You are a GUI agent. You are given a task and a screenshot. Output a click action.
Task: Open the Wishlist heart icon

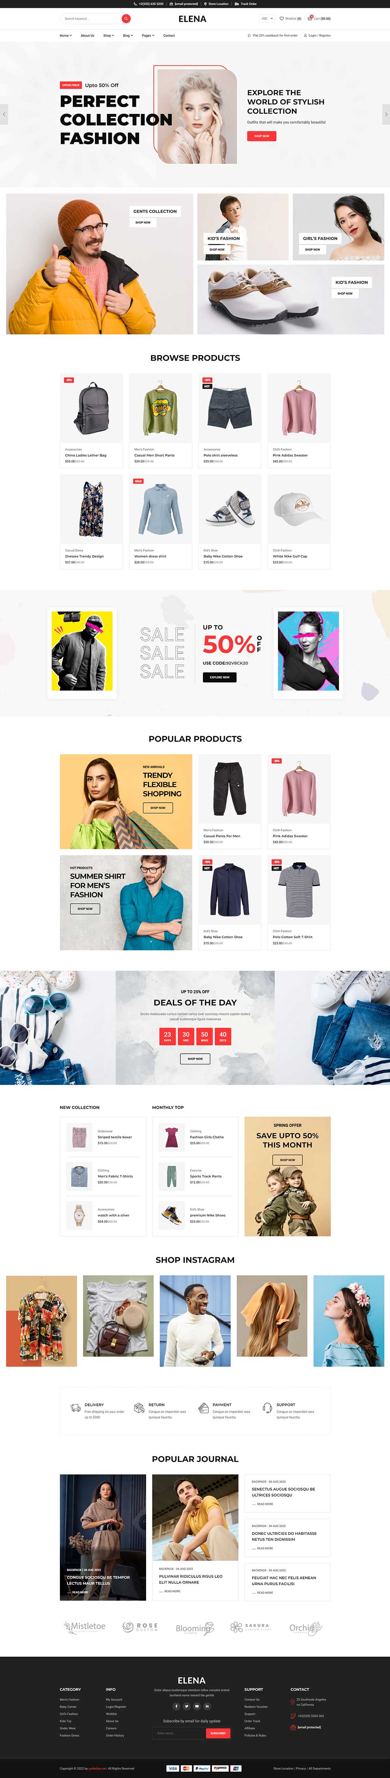coord(282,19)
